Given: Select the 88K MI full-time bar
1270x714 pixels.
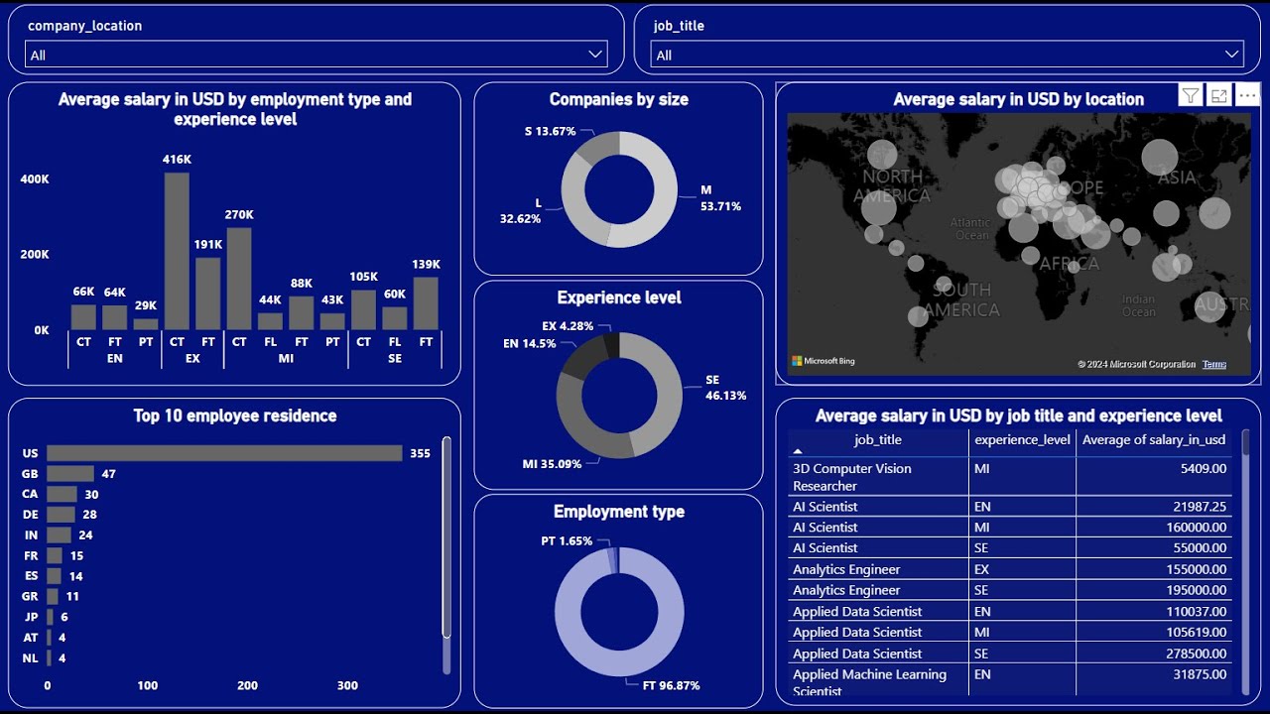Looking at the screenshot, I should tap(302, 312).
